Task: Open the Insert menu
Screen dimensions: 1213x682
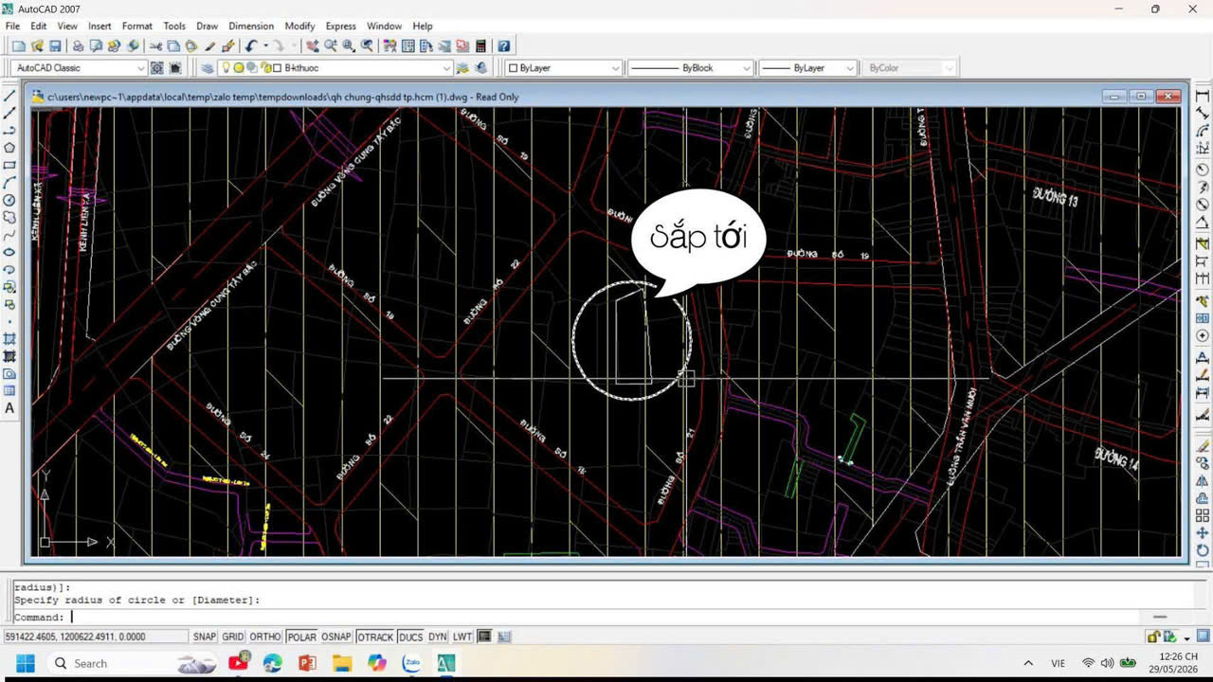Action: point(100,26)
